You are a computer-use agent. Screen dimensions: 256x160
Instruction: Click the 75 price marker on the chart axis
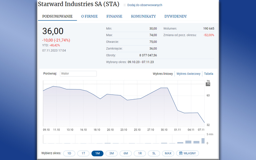click(208, 84)
